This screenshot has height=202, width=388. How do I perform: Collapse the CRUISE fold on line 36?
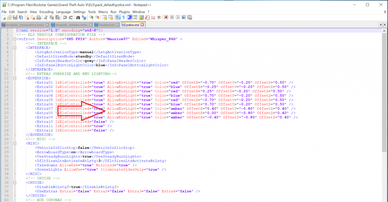(x=15, y=183)
